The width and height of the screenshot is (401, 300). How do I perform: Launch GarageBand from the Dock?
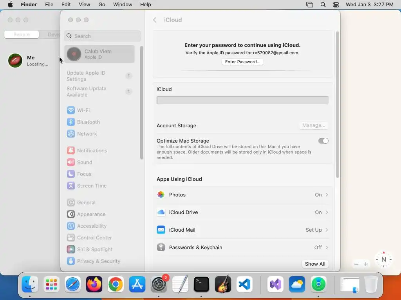click(x=223, y=284)
